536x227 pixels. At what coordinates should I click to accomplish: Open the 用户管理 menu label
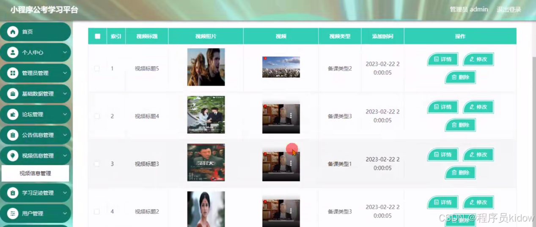[x=33, y=213]
